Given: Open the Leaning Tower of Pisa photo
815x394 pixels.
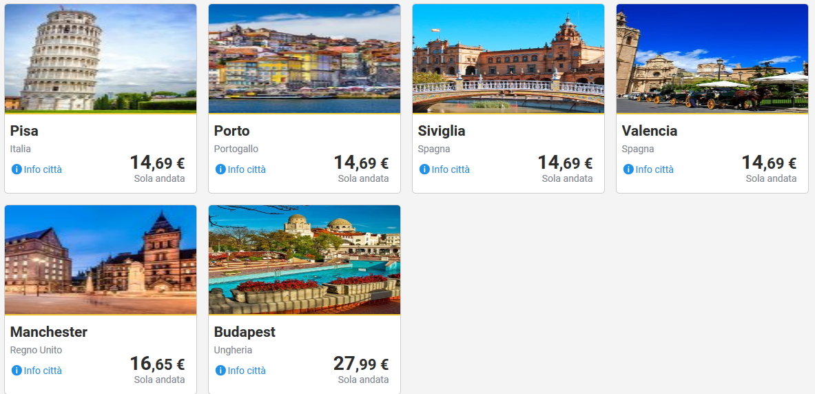Looking at the screenshot, I should pos(101,59).
